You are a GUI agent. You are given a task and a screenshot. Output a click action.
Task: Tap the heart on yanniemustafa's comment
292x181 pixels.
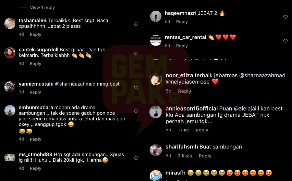(x=136, y=88)
